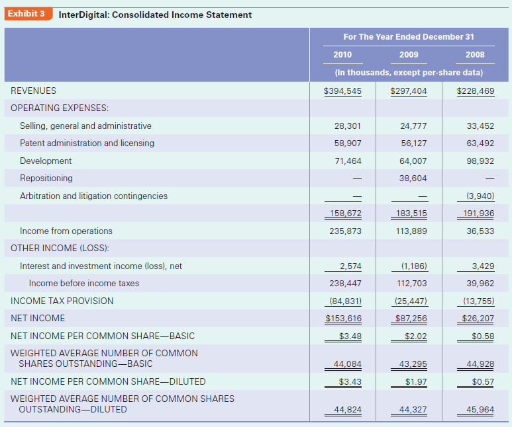This screenshot has width=512, height=427.
Task: Click diluted shares value 45,964
Action: pyautogui.click(x=480, y=409)
